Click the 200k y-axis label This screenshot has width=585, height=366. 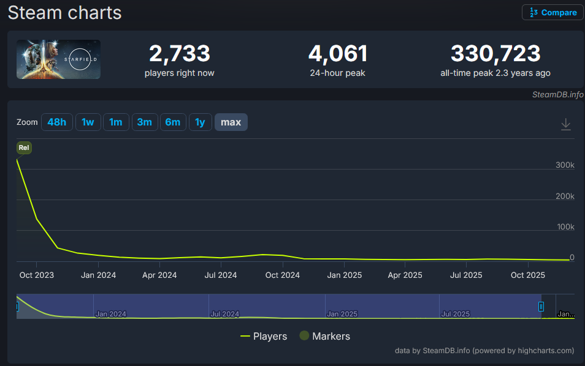565,196
